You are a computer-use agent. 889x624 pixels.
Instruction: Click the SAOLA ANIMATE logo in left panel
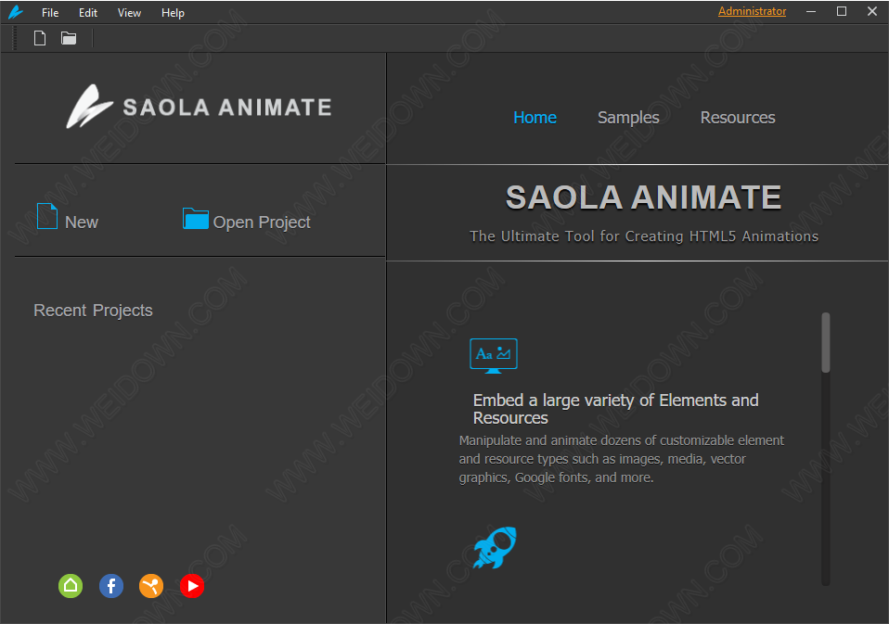199,107
